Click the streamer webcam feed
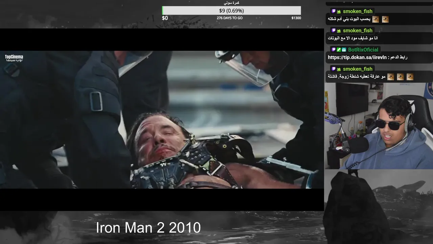The height and width of the screenshot is (244, 433). [379, 126]
